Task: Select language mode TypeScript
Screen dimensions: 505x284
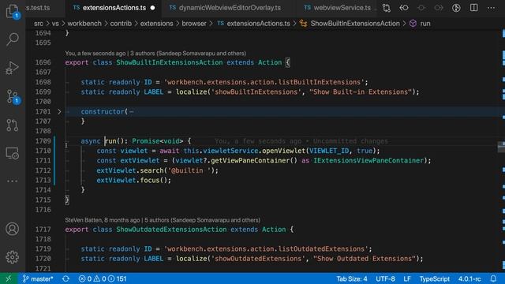Action: 434,278
